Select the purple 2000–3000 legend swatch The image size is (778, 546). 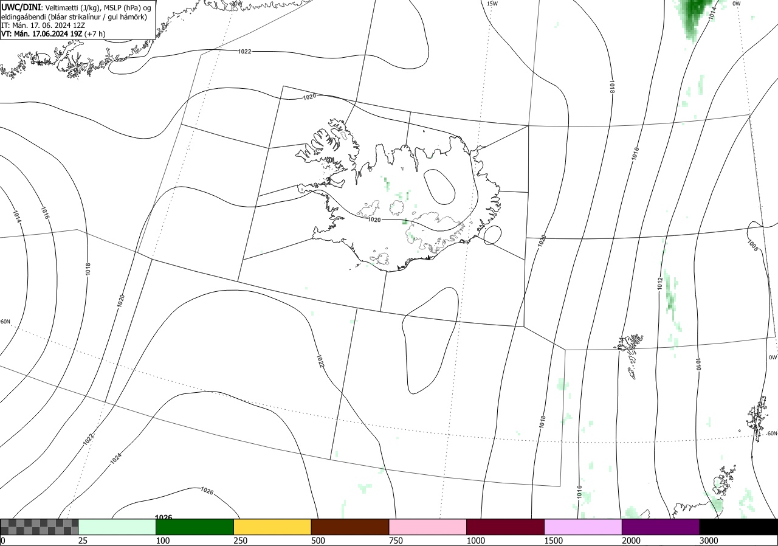(661, 527)
